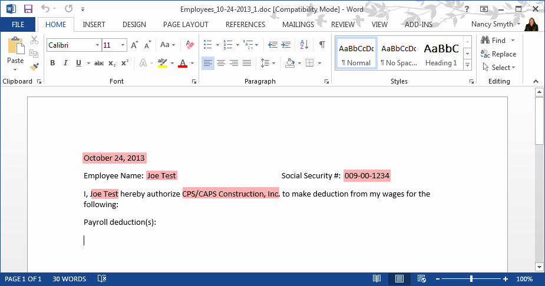Image resolution: width=545 pixels, height=286 pixels.
Task: Open Word Help question mark
Action: click(467, 9)
